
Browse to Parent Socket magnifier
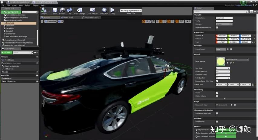coord(228,49)
